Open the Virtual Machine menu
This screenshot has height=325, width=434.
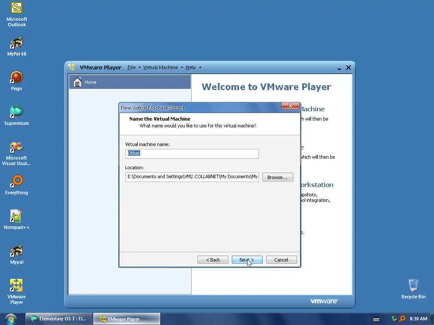pos(160,67)
